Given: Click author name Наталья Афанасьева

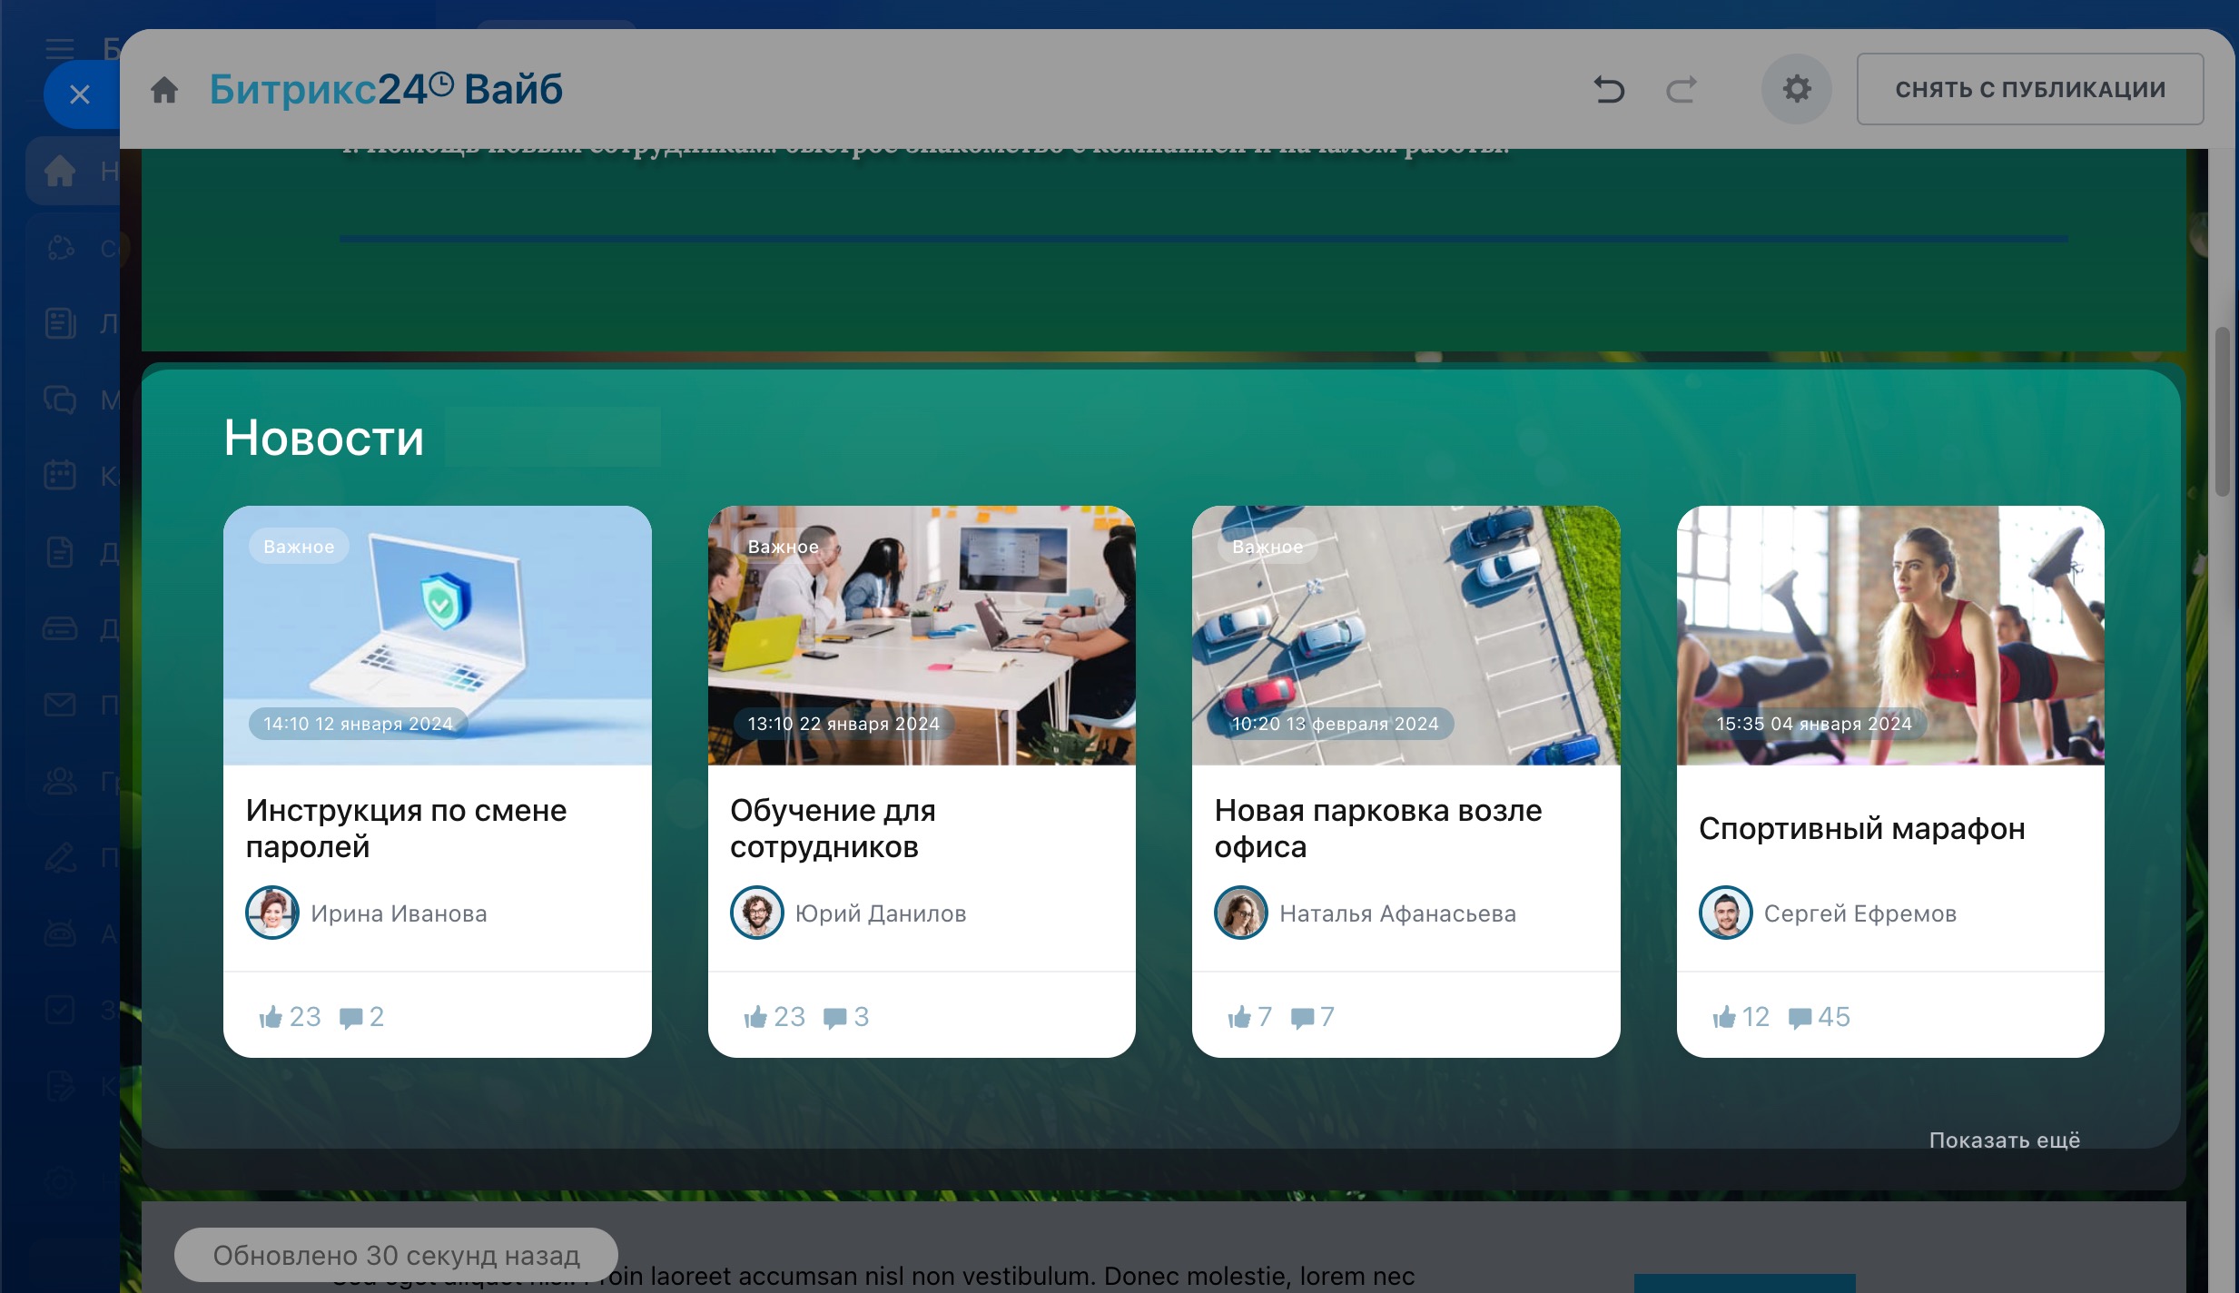Looking at the screenshot, I should coord(1398,913).
